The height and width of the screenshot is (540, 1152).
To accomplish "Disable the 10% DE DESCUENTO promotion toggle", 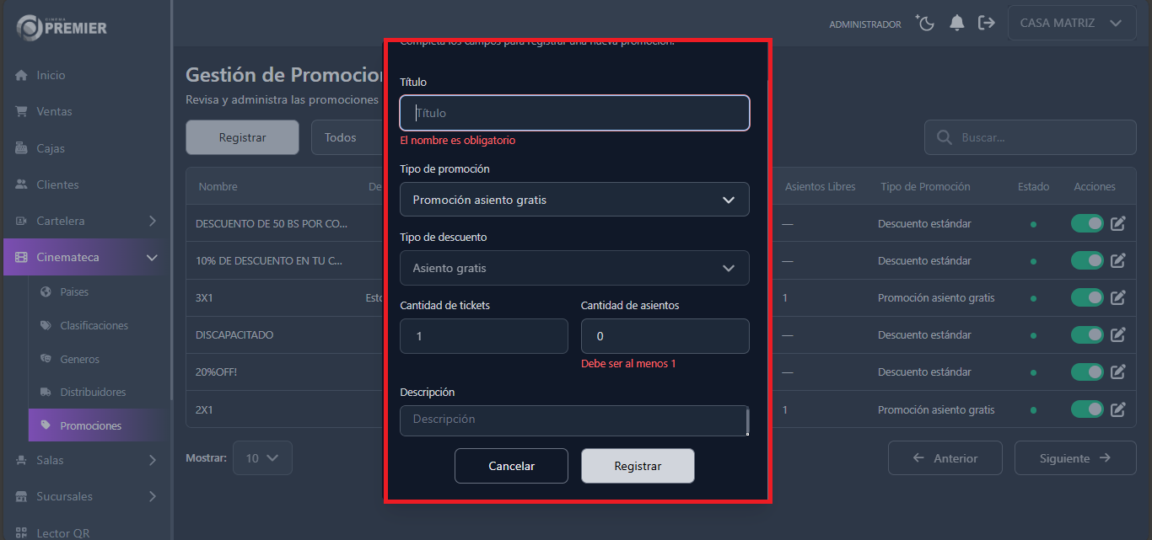I will pos(1087,260).
